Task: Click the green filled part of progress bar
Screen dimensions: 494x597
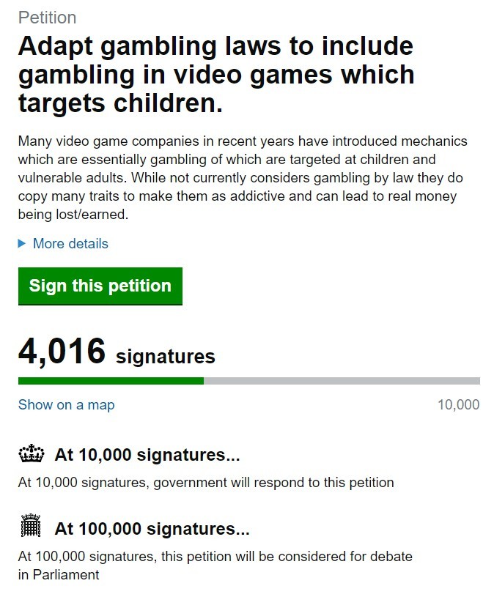Action: 111,381
